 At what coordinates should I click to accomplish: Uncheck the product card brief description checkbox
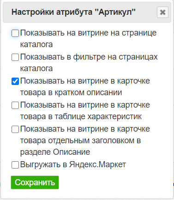[15, 81]
